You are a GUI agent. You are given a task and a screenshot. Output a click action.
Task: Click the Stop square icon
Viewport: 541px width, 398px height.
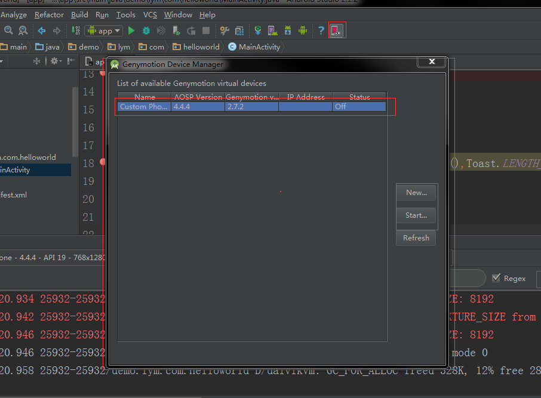coord(206,30)
